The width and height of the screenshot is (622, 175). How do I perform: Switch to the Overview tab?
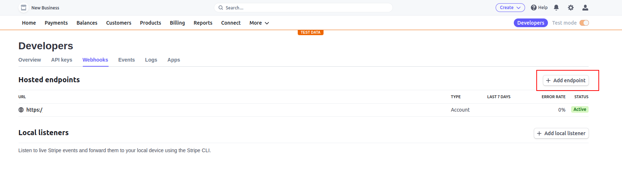(x=30, y=60)
